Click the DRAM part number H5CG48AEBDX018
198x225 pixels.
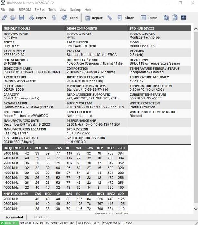(x=81, y=46)
